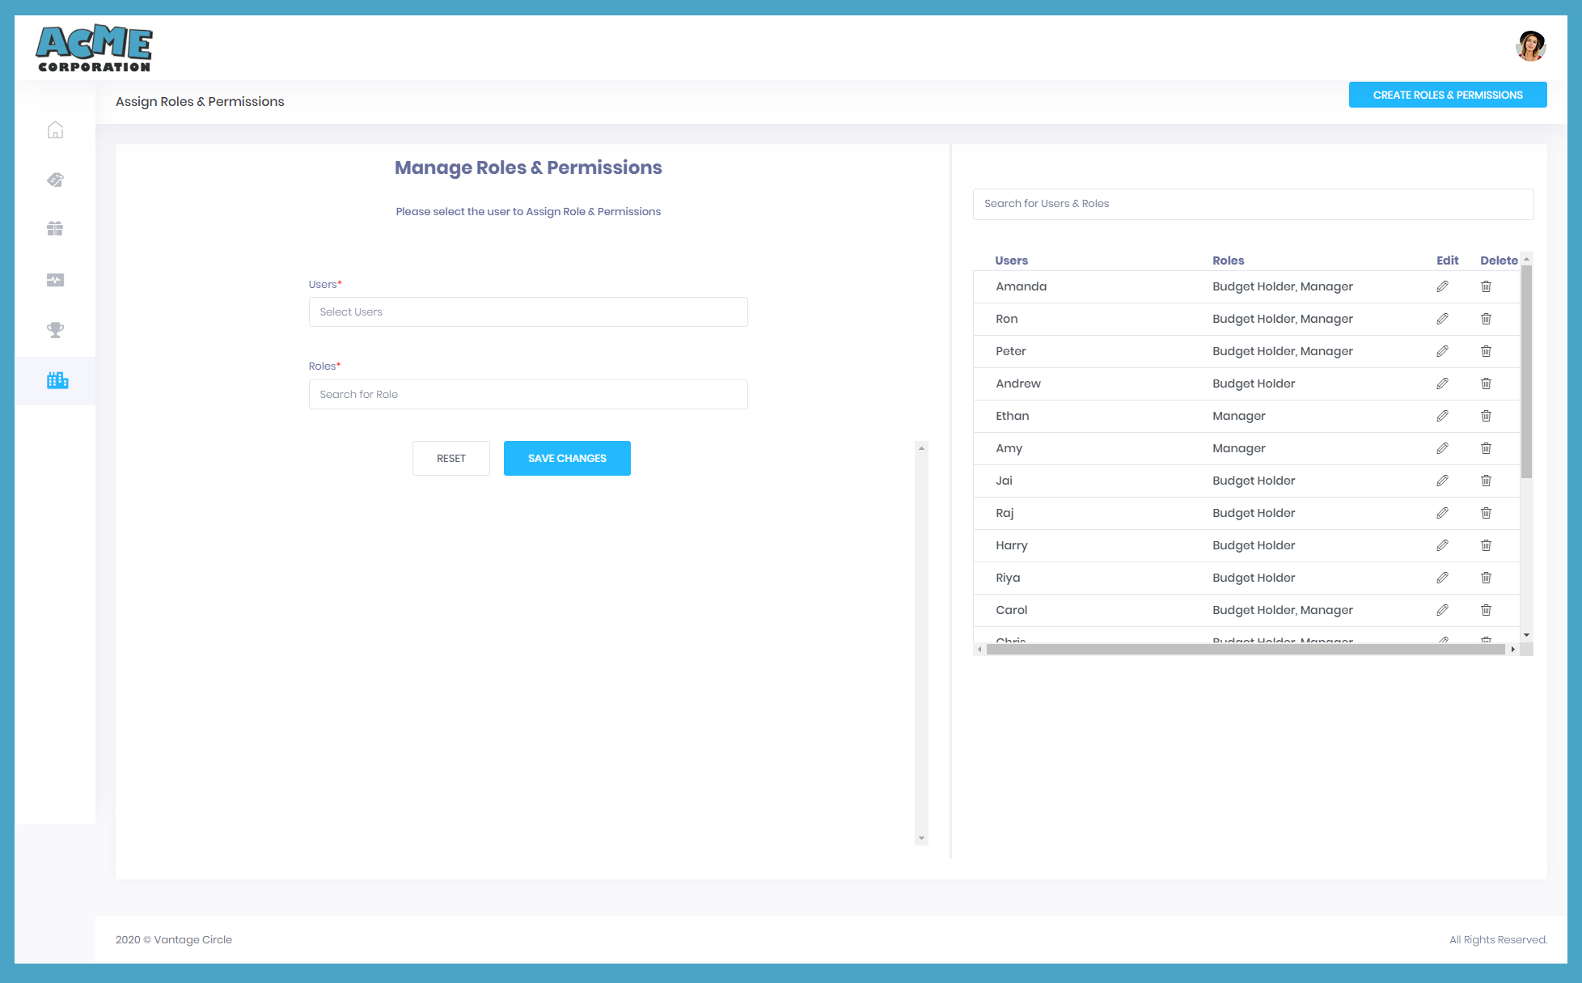Click the Search for Users & Roles field
The width and height of the screenshot is (1582, 983).
click(1253, 204)
